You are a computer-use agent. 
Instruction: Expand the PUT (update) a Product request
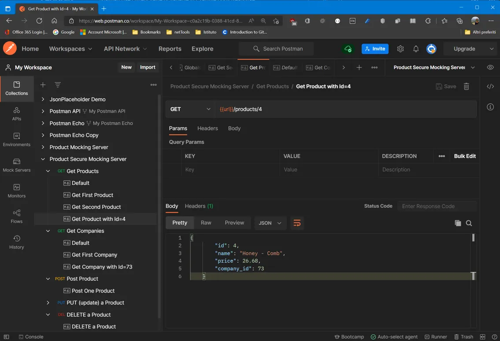point(48,303)
